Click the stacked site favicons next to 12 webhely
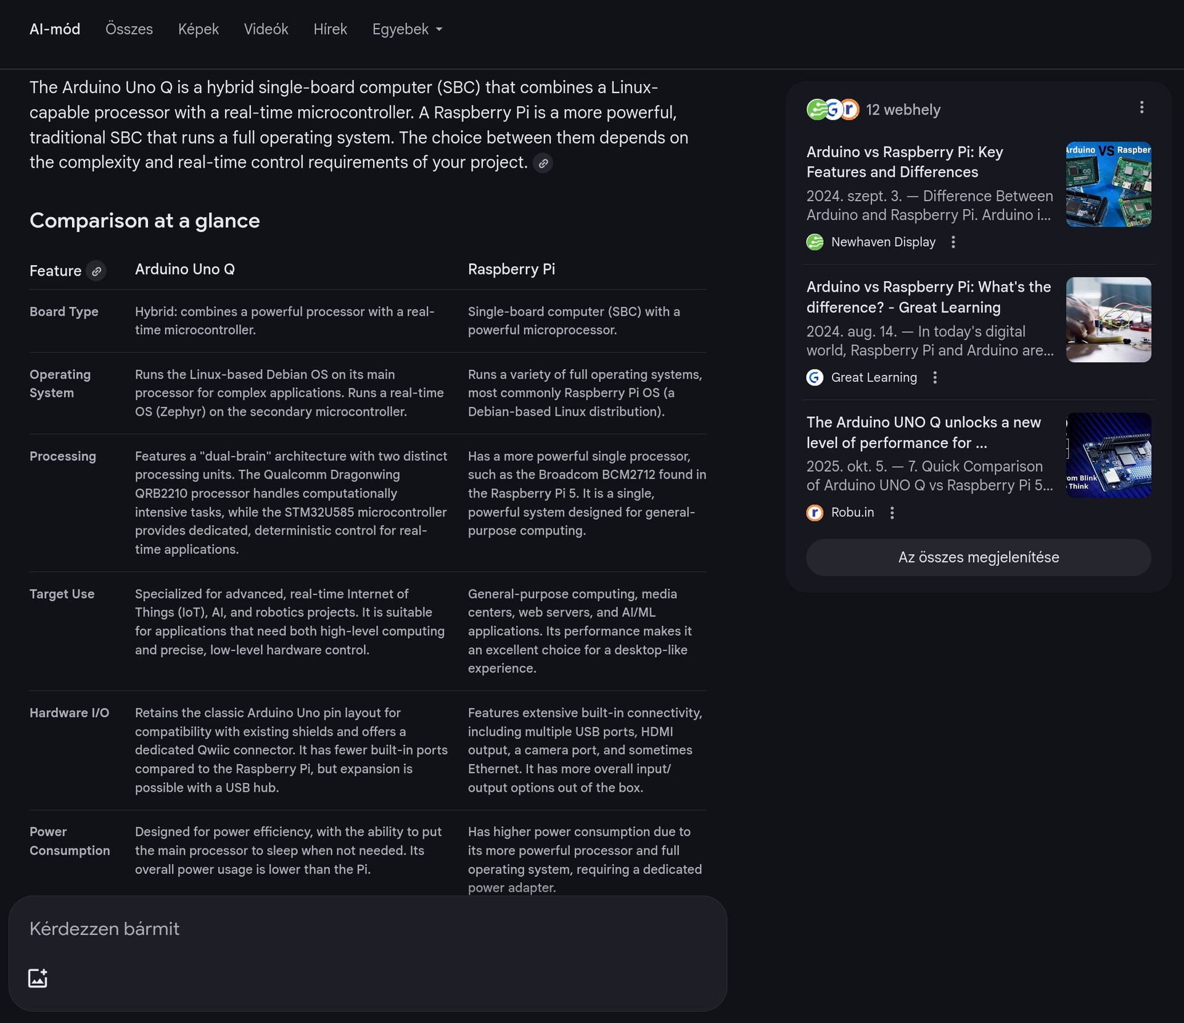This screenshot has height=1023, width=1184. click(x=832, y=110)
